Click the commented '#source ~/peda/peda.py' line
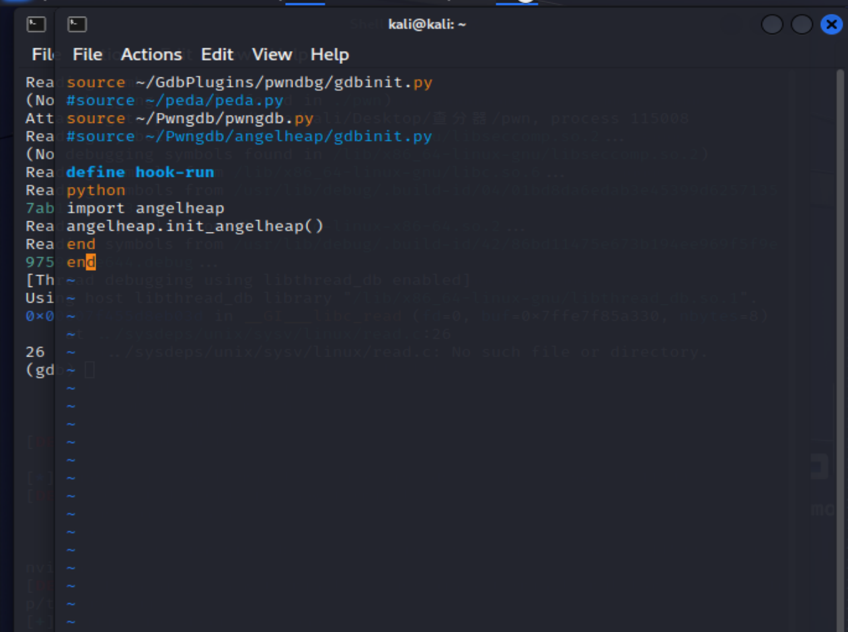The height and width of the screenshot is (632, 848). click(x=175, y=101)
